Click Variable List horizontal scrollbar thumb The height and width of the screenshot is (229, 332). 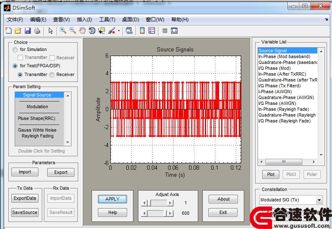284,162
